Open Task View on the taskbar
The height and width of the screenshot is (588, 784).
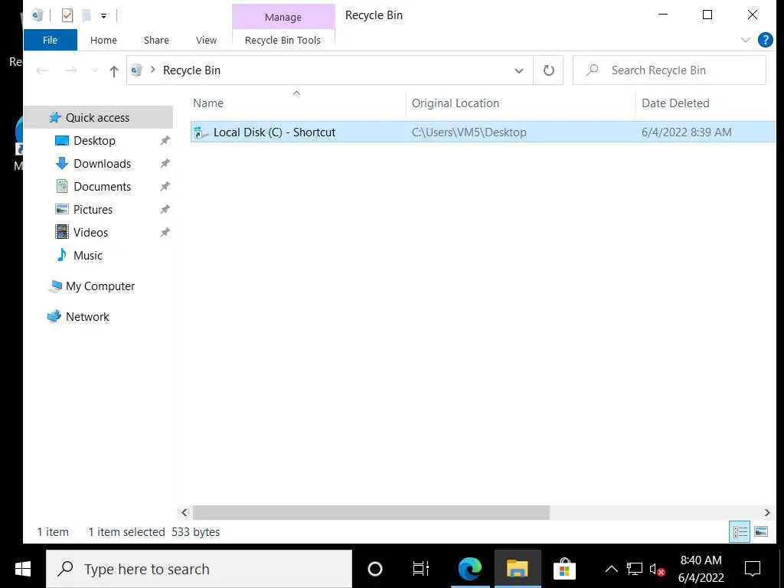coord(421,569)
